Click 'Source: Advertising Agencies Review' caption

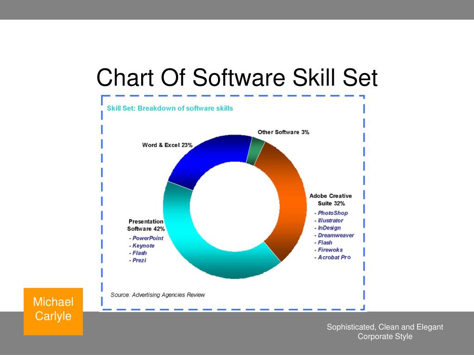[157, 295]
